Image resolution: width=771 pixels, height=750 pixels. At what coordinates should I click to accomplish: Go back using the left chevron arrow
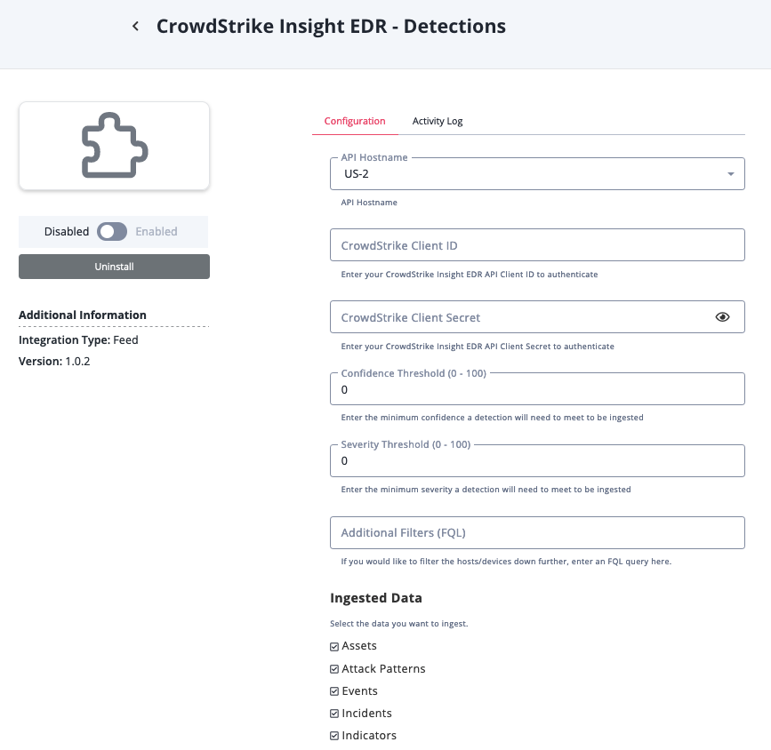[136, 26]
